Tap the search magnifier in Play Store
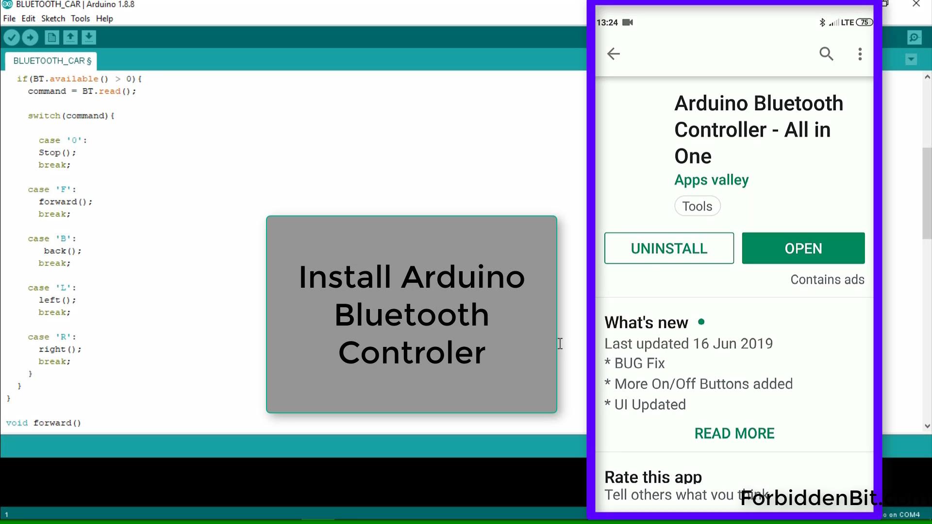The height and width of the screenshot is (524, 932). pyautogui.click(x=826, y=53)
